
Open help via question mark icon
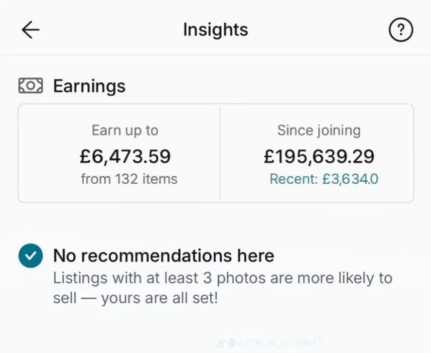(x=401, y=31)
